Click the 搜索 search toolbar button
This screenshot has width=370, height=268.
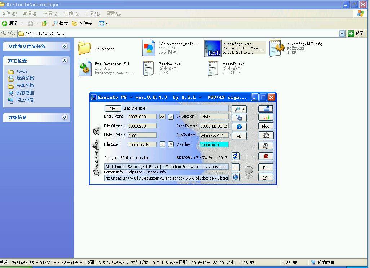(x=60, y=23)
